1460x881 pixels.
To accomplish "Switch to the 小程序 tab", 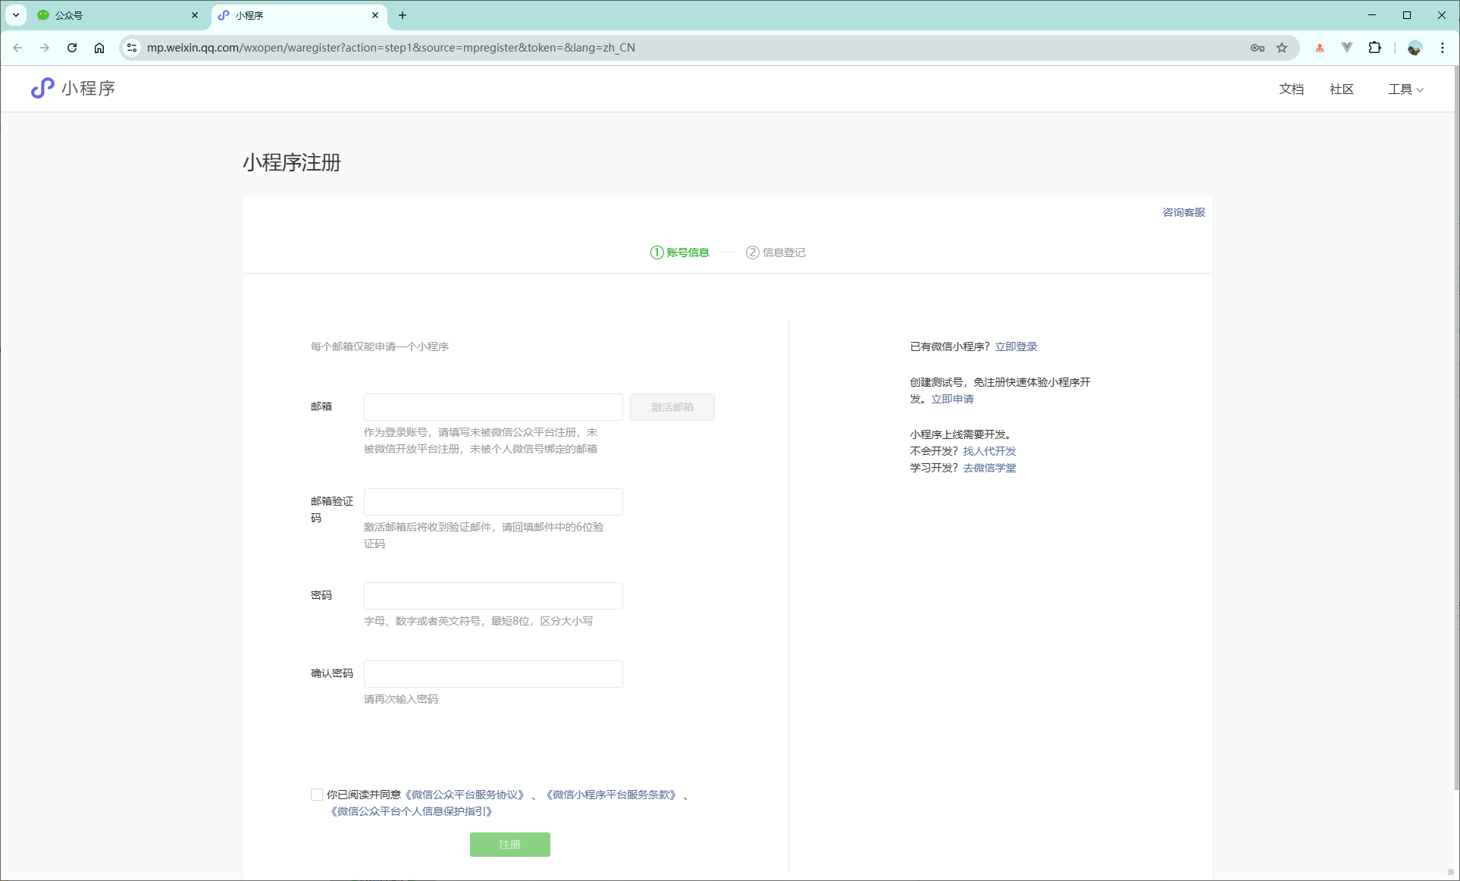I will click(299, 15).
